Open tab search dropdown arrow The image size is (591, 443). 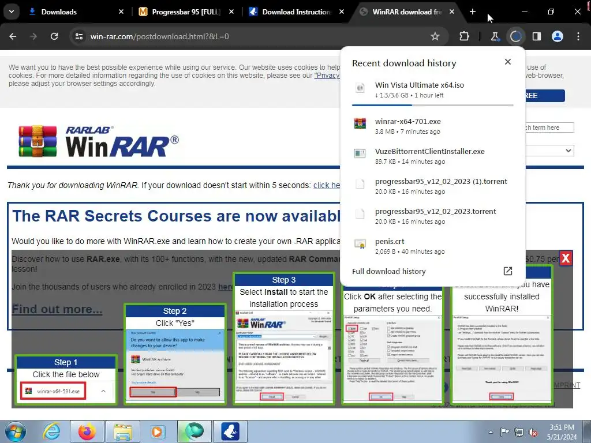click(x=12, y=12)
